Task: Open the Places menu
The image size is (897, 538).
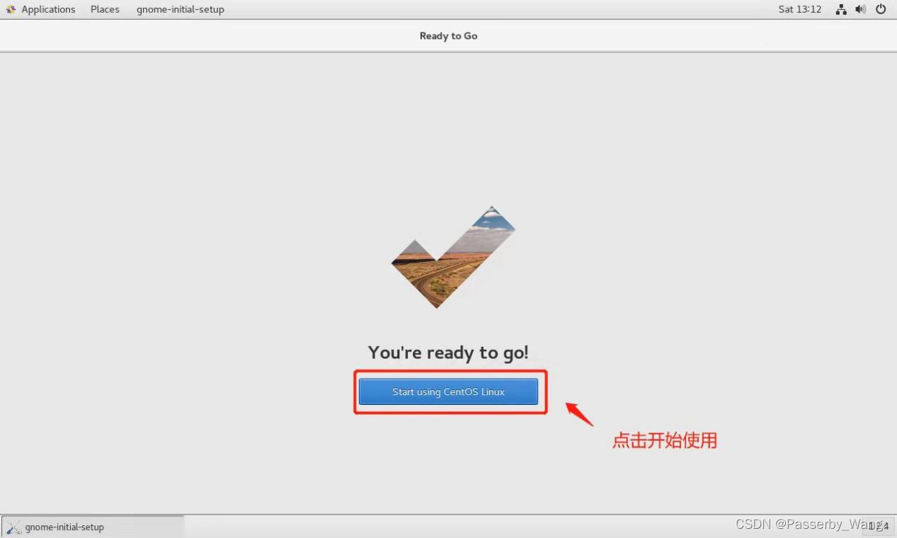Action: coord(105,9)
